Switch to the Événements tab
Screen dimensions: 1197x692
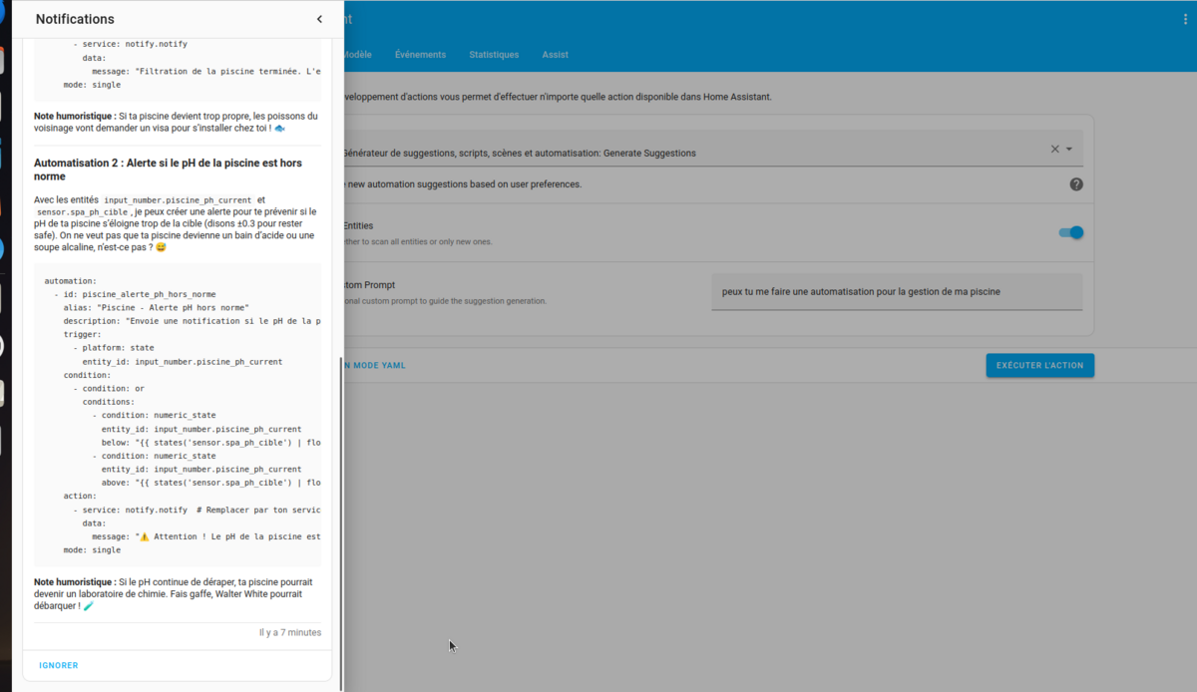(x=420, y=55)
